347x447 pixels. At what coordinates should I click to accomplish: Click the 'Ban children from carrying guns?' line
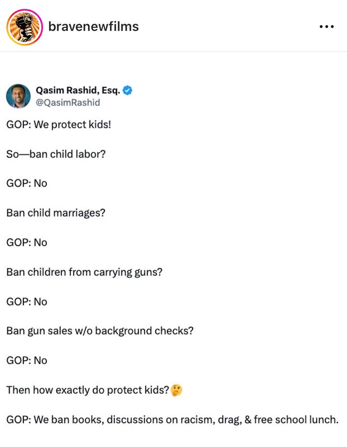point(84,272)
